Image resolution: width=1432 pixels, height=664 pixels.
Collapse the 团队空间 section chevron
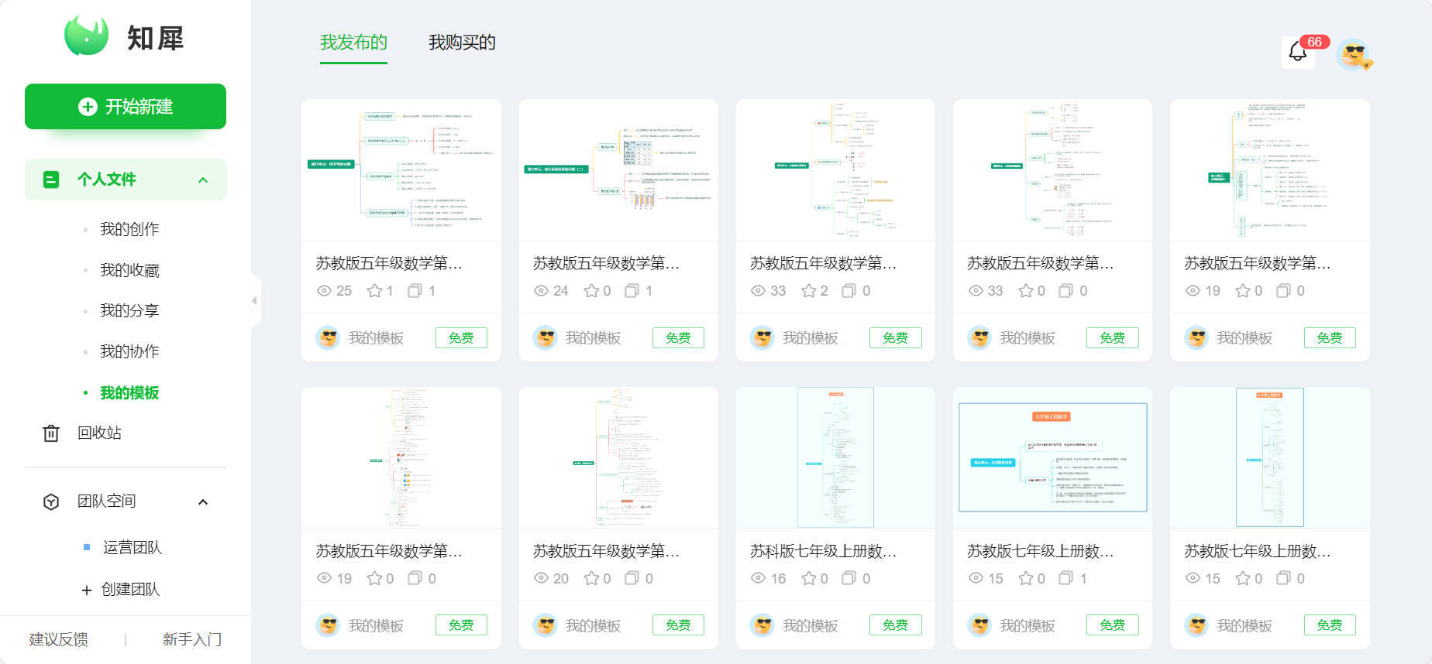[x=203, y=501]
